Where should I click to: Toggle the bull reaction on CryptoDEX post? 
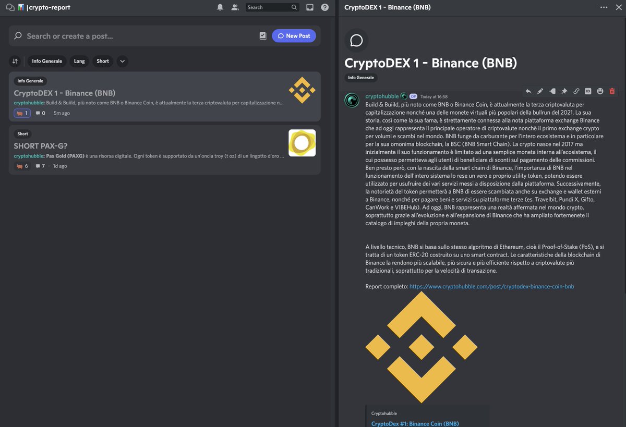22,113
